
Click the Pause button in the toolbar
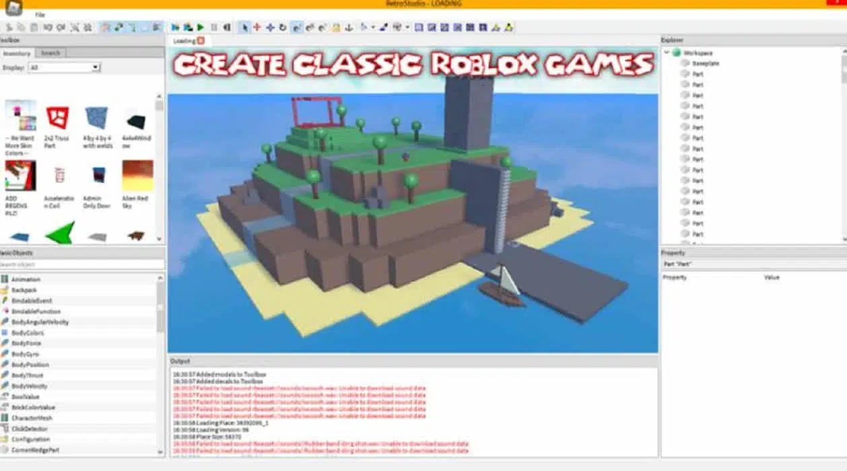point(214,28)
